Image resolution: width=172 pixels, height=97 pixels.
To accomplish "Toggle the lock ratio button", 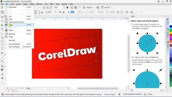I will click(x=42, y=12).
